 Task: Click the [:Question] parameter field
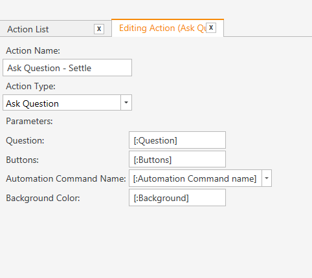[177, 140]
